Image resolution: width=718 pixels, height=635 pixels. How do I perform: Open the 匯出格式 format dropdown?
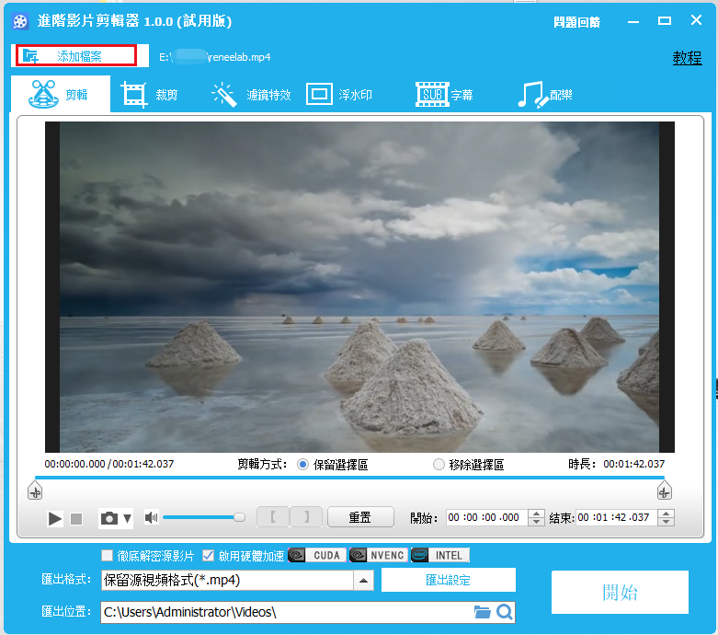(363, 581)
